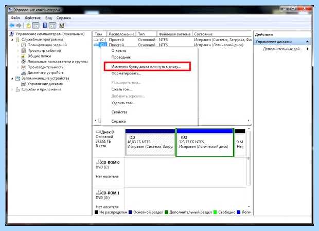The height and width of the screenshot is (231, 319).
Task: Open the Файл menu
Action: 15,18
